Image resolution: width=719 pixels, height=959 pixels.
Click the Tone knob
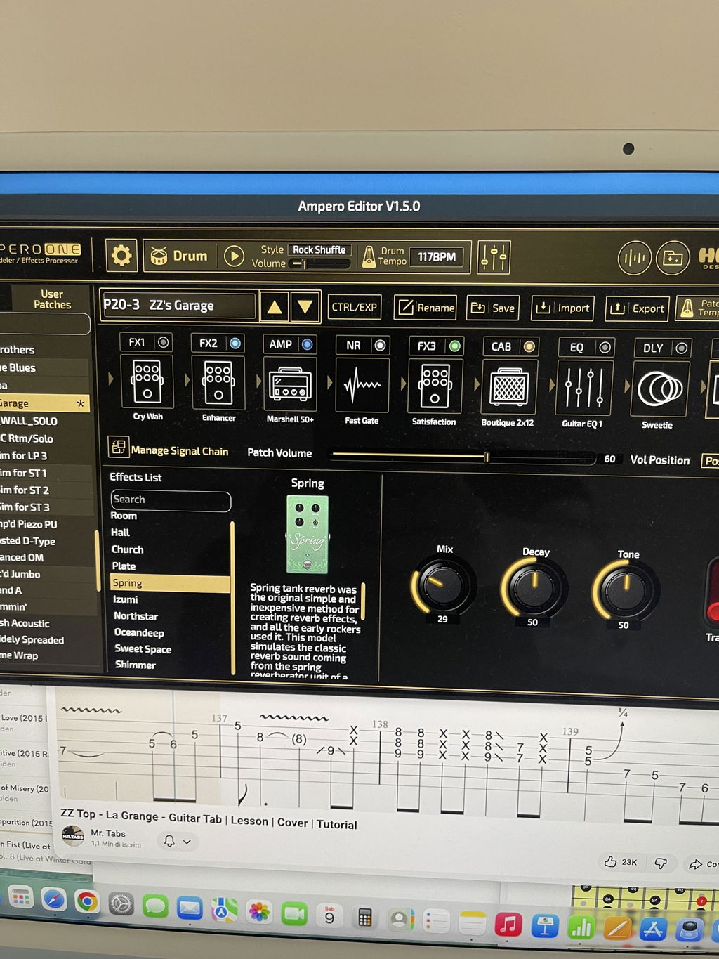625,590
